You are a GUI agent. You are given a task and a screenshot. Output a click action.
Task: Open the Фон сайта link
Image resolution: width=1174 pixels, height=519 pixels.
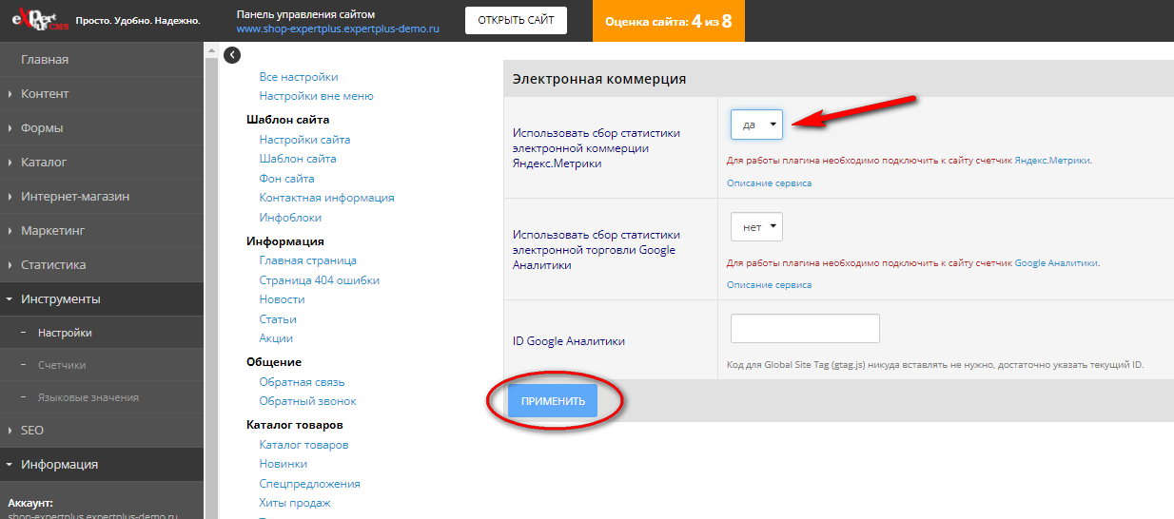pos(286,179)
